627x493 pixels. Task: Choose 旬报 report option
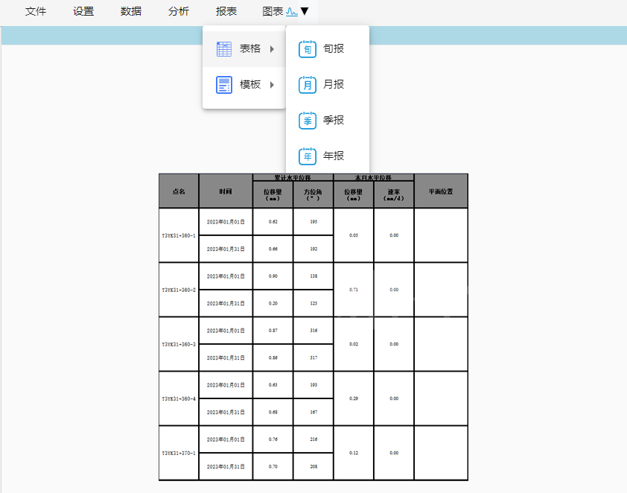coord(328,49)
